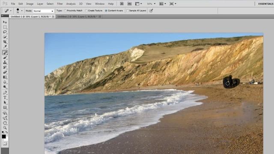Select the Horizontal Type tool
This screenshot has width=274, height=154.
pos(5,98)
